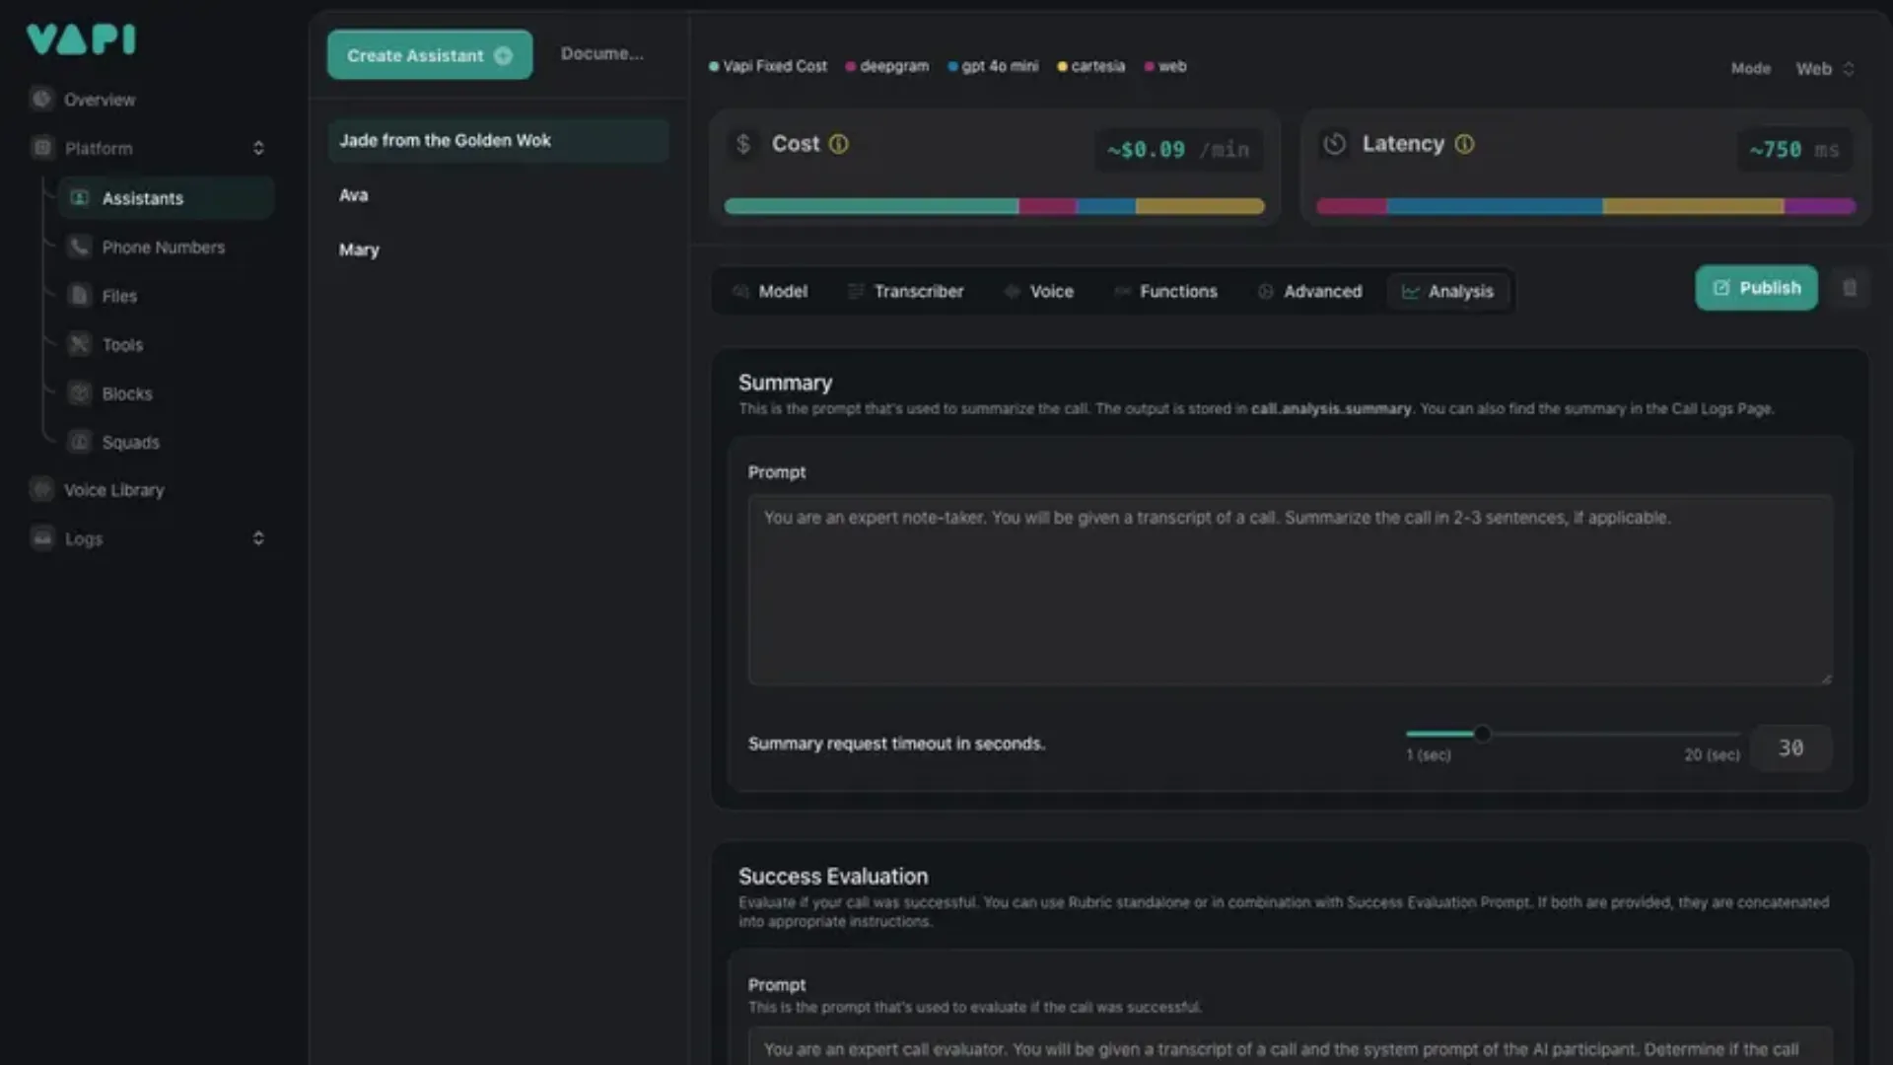1893x1065 pixels.
Task: Expand the Logs section chevron
Action: point(258,538)
